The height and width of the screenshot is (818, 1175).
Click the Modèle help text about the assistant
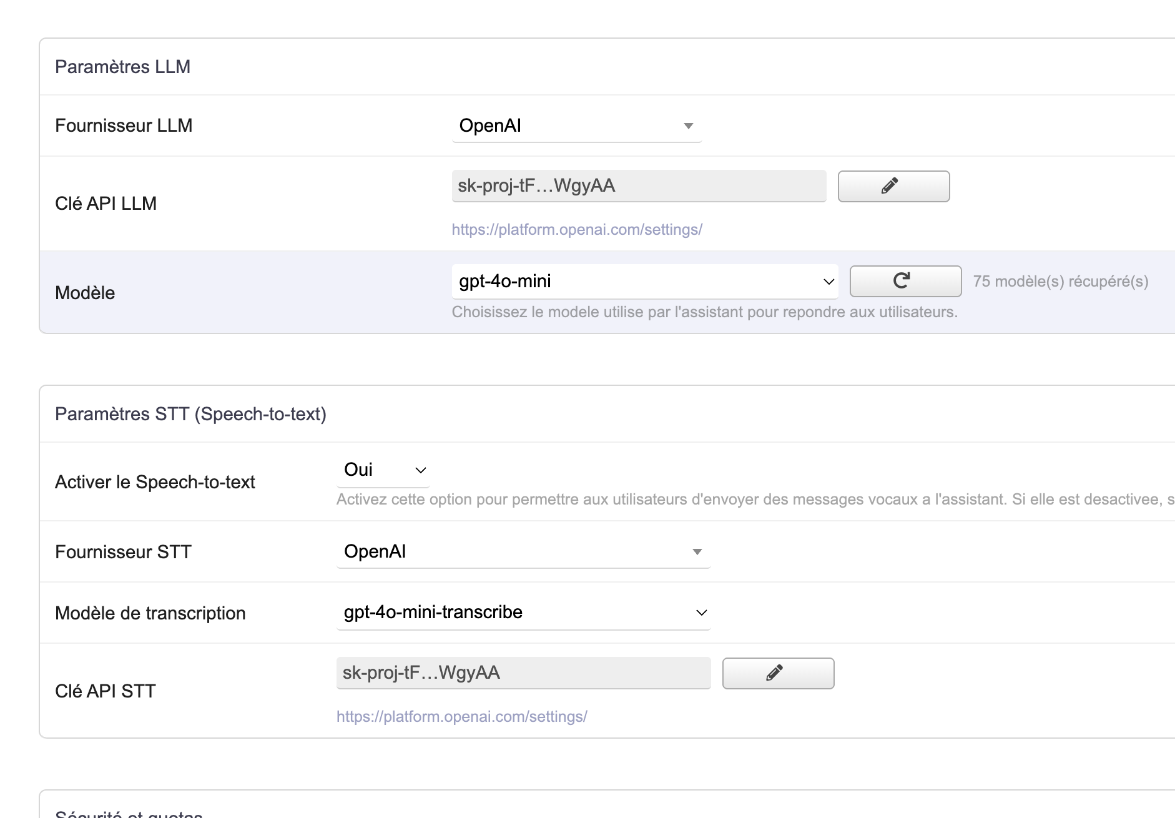[x=704, y=312]
